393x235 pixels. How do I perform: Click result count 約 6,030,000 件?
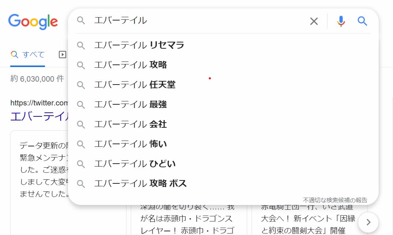(x=37, y=79)
